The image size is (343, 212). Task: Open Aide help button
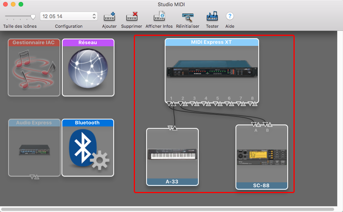pos(230,16)
